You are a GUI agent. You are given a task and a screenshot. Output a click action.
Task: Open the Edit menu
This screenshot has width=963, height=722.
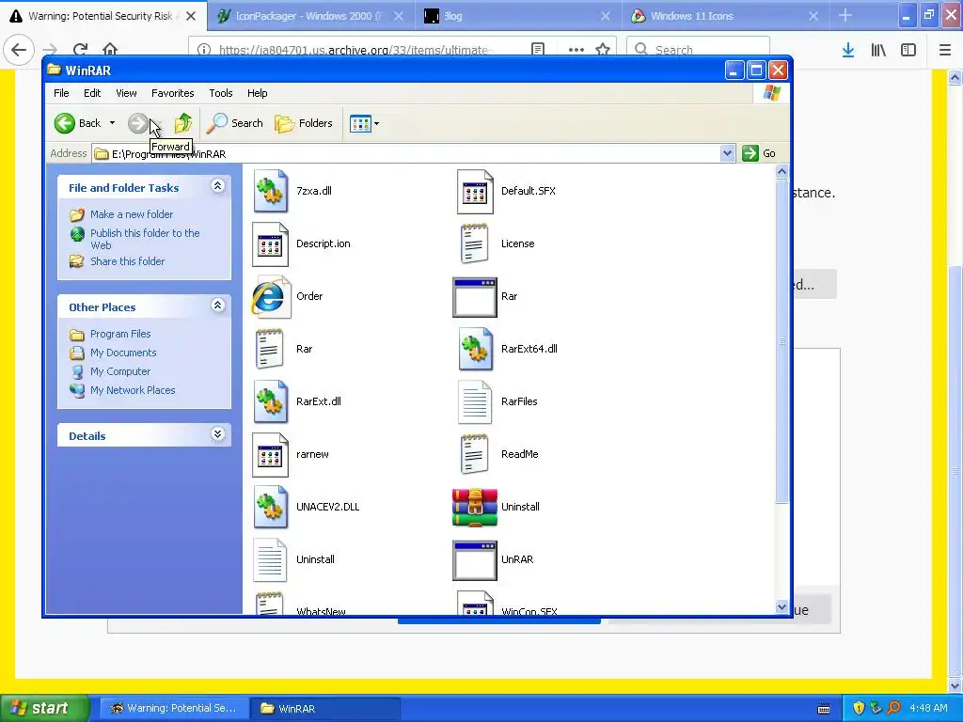click(92, 93)
